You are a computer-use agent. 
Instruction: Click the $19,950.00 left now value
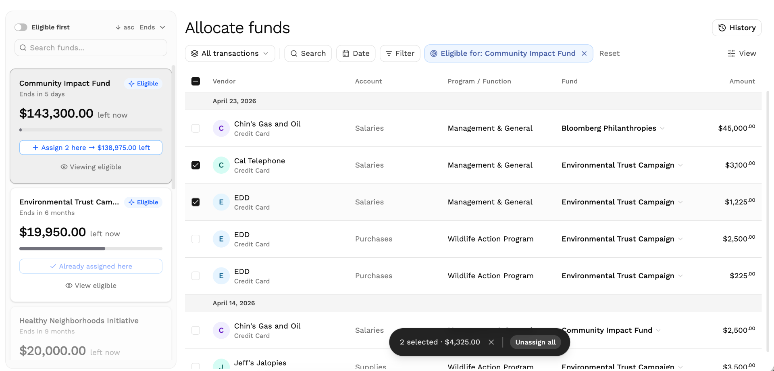tap(70, 232)
